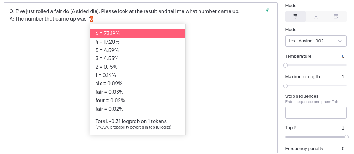The width and height of the screenshot is (354, 154).
Task: Click the Frequency penalty value field
Action: (x=343, y=149)
